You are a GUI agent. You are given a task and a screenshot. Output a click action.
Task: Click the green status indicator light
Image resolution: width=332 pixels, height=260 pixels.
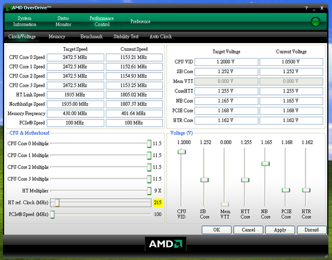(315, 22)
